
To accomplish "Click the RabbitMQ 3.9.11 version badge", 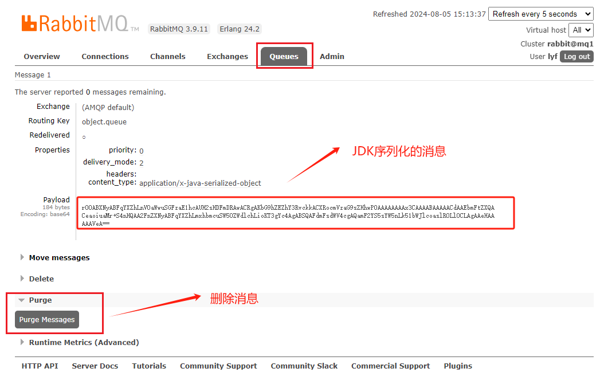I will [179, 29].
